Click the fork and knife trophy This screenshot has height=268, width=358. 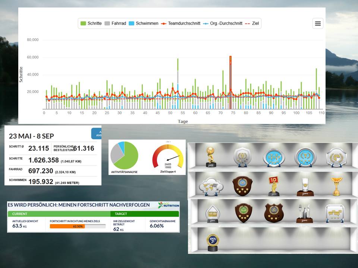point(305,213)
